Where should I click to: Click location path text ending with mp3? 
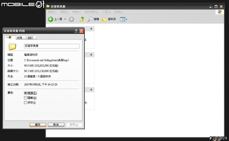tap(47, 60)
